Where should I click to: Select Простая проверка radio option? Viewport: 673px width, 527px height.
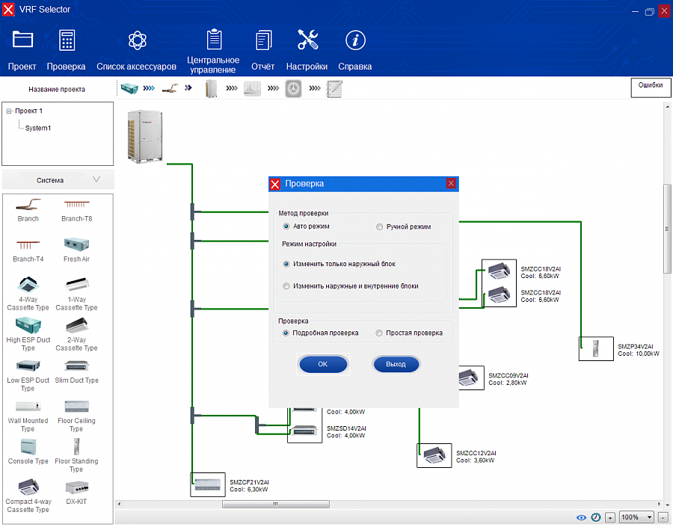pyautogui.click(x=380, y=333)
